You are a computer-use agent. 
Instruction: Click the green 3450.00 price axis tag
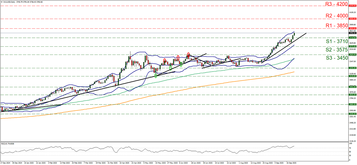click(x=352, y=55)
